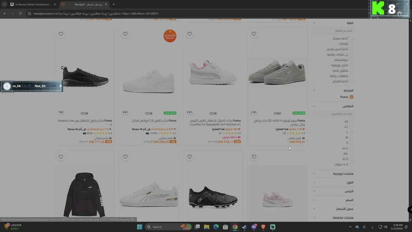
Task: Open a new browser tab
Action: [x=114, y=4]
